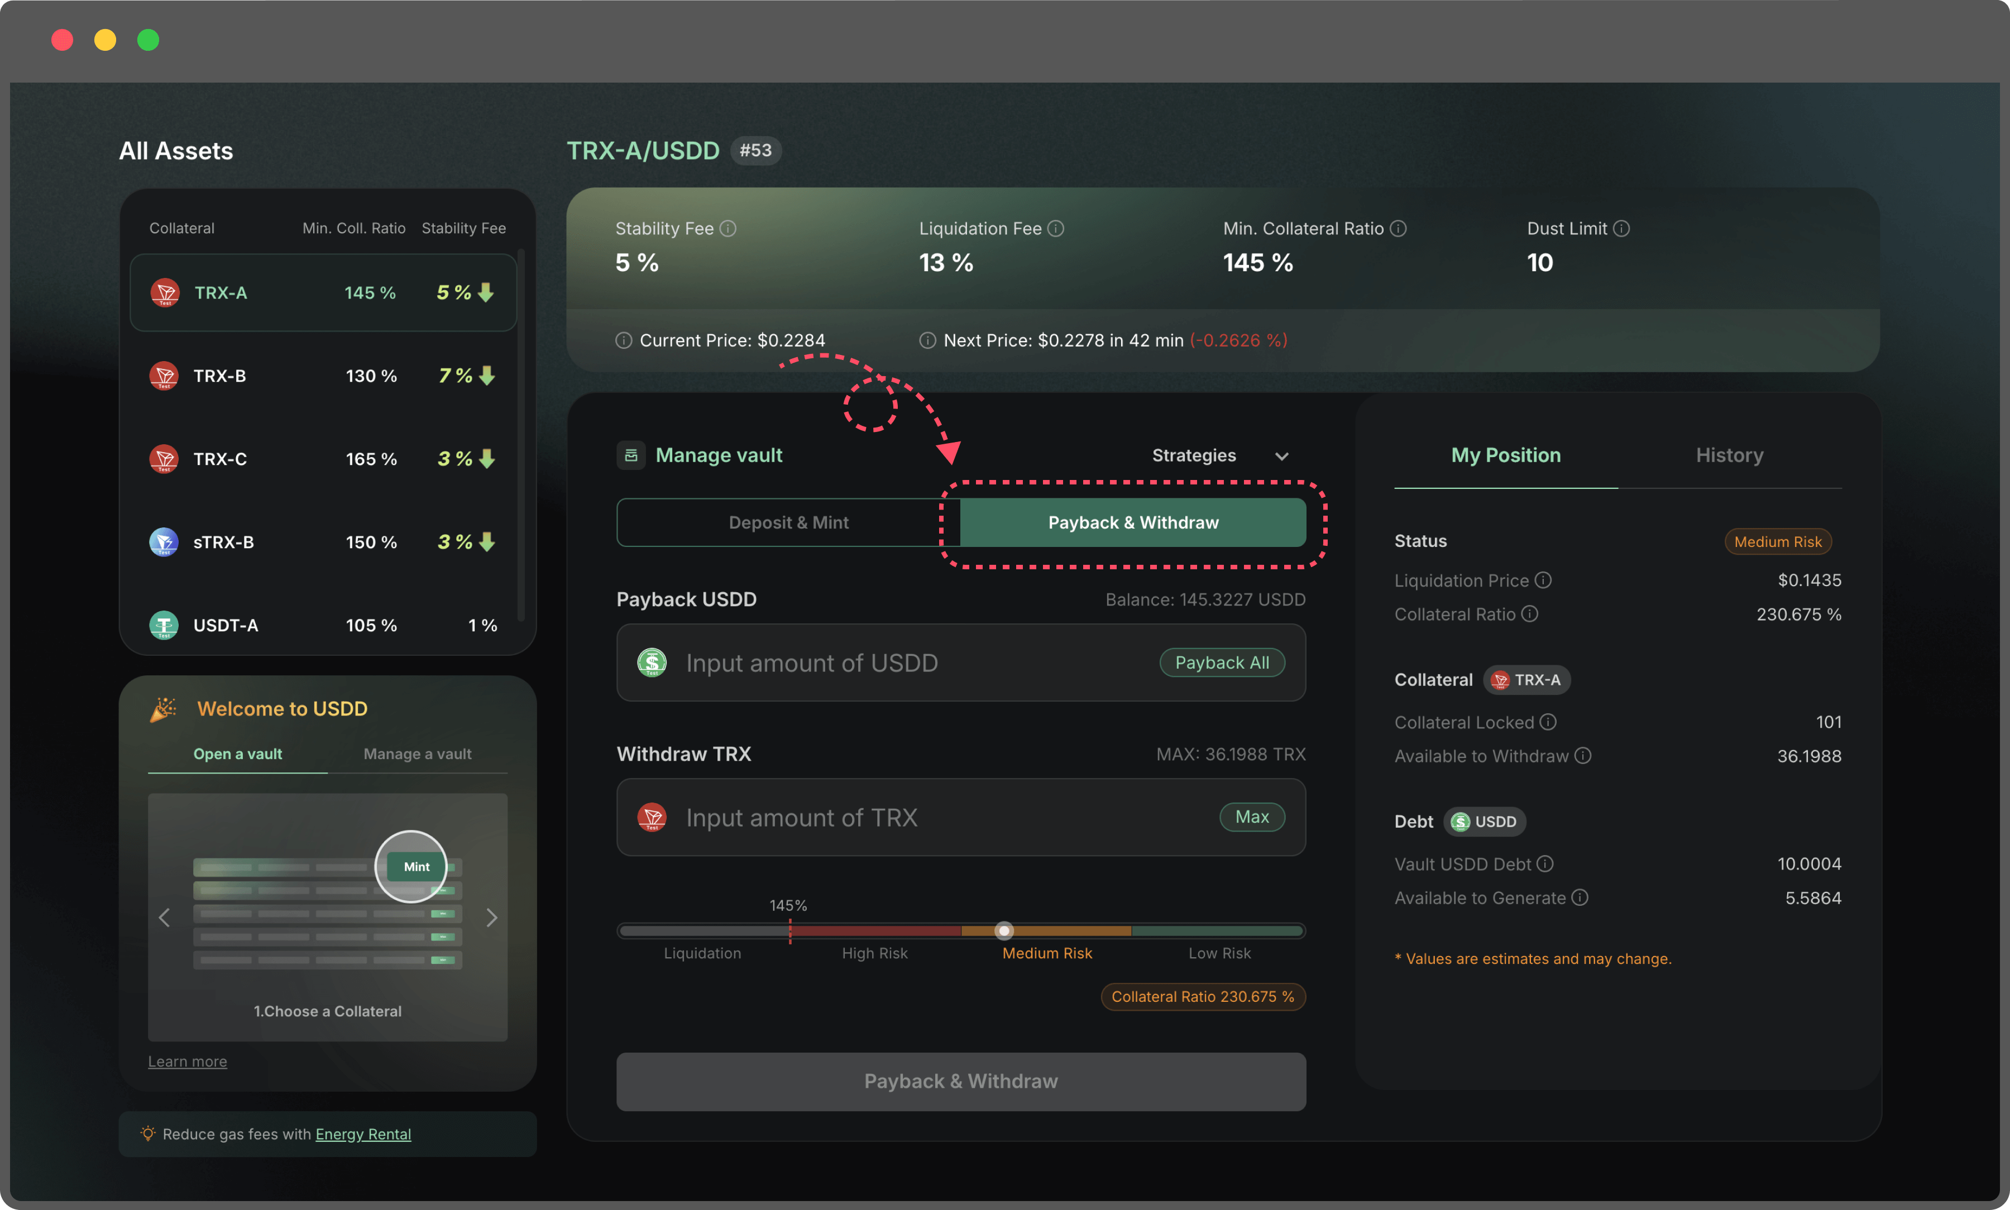The width and height of the screenshot is (2010, 1210).
Task: Click the Stability Fee info icon
Action: tap(728, 228)
